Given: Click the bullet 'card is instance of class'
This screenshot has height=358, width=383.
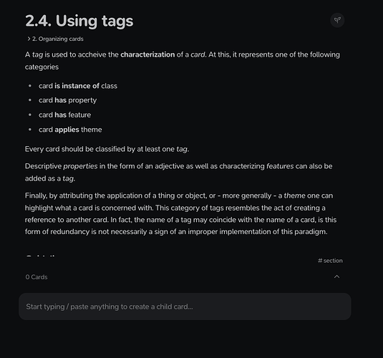Looking at the screenshot, I should click(78, 86).
